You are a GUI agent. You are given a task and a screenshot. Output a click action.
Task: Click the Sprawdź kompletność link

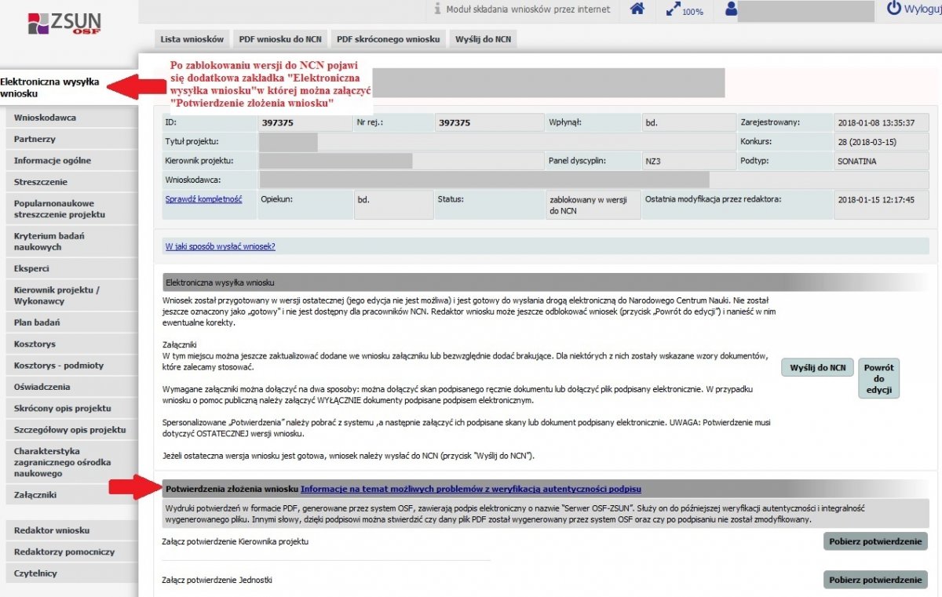(x=203, y=199)
